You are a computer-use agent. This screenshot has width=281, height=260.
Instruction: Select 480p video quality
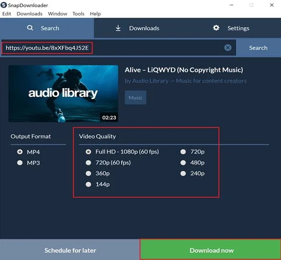[x=183, y=163]
